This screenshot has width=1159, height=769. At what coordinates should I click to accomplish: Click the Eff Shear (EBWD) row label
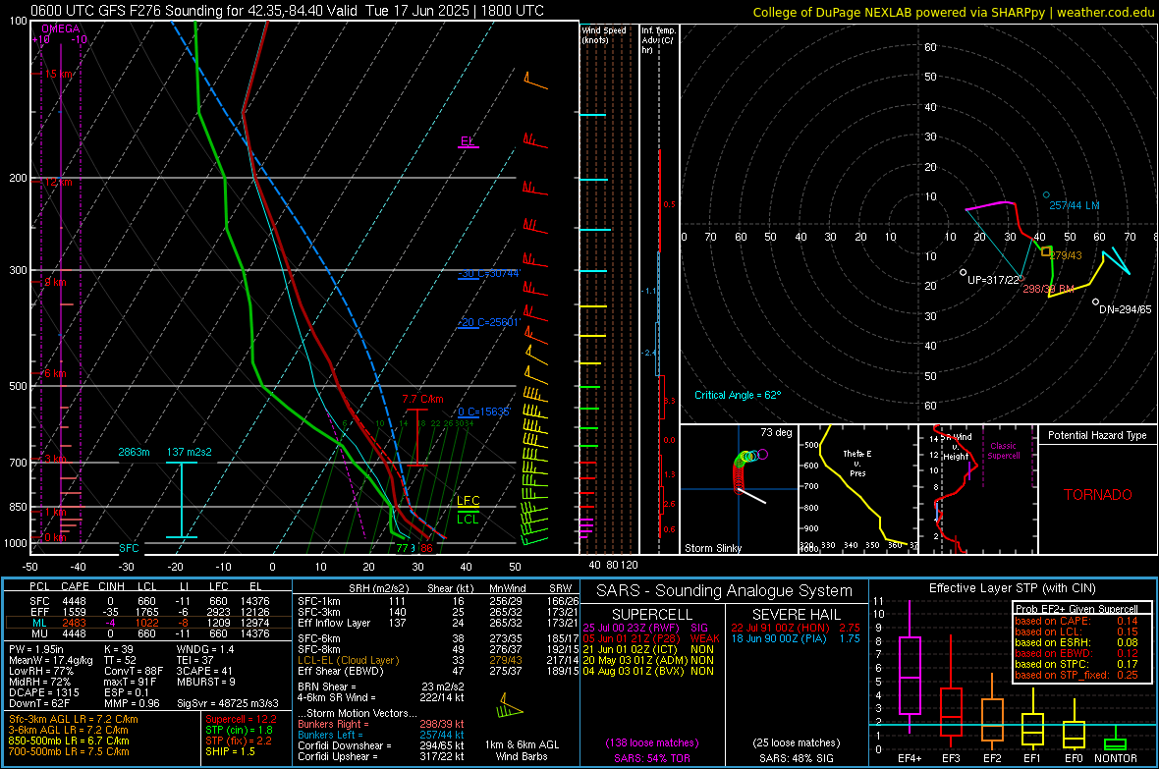tap(341, 672)
